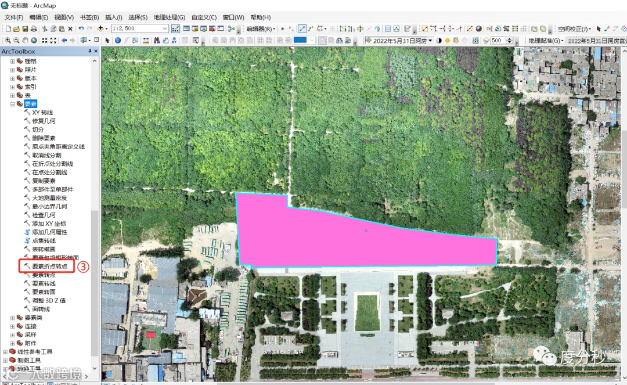This screenshot has height=385, width=627.
Task: Open the 地理配准(G) dropdown menu
Action: point(546,41)
